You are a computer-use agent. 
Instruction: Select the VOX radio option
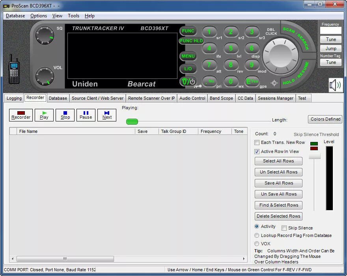(257, 244)
